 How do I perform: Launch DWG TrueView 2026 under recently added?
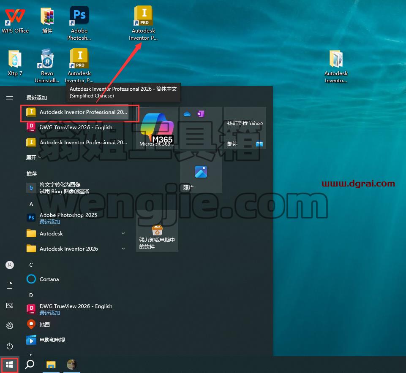click(x=77, y=127)
